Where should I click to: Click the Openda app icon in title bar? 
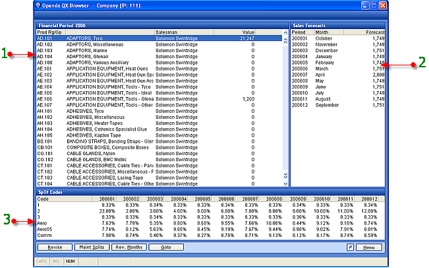pyautogui.click(x=38, y=5)
